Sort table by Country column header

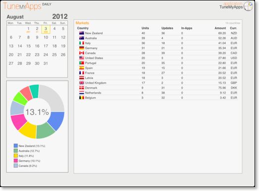(x=83, y=28)
